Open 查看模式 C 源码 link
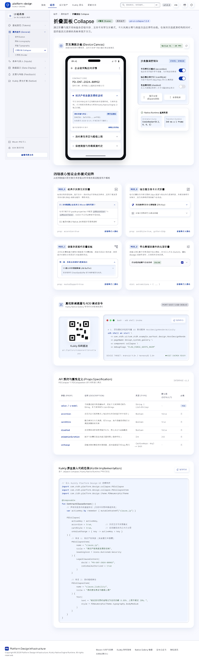This screenshot has width=199, height=663. (111, 284)
